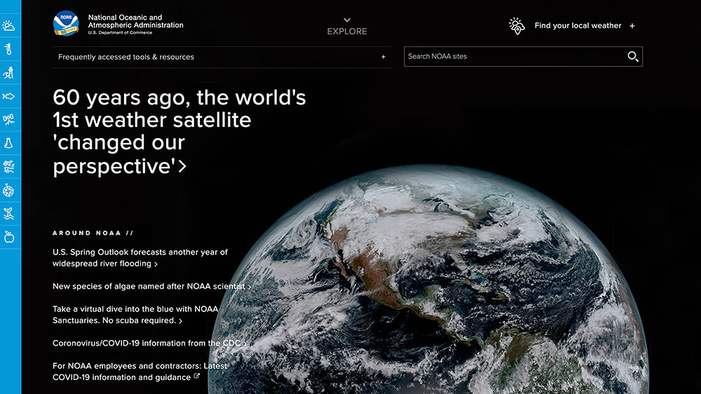Click the Earth satellite image
The width and height of the screenshot is (701, 394).
pyautogui.click(x=428, y=280)
